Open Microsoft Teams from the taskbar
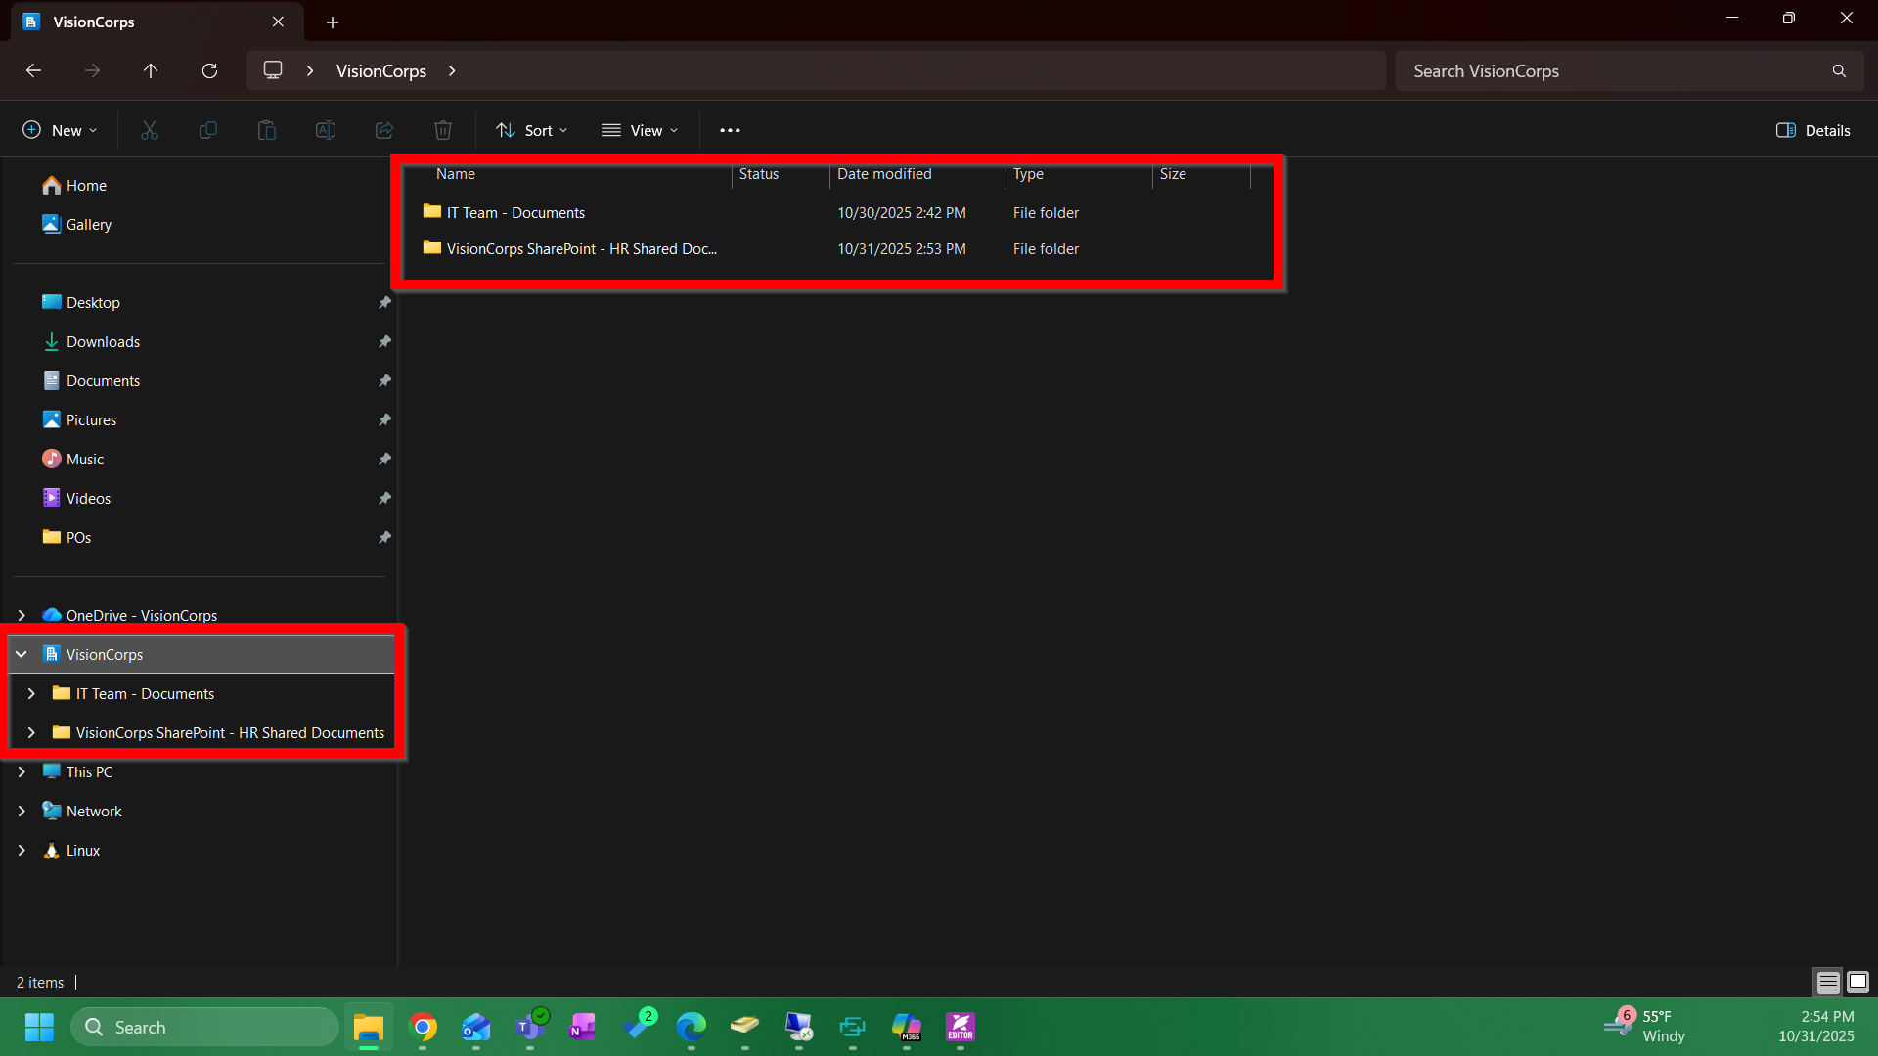 (528, 1028)
